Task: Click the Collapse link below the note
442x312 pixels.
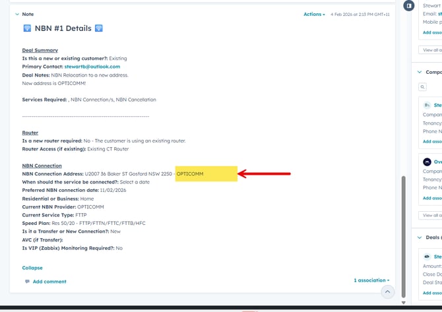Action: coord(32,268)
